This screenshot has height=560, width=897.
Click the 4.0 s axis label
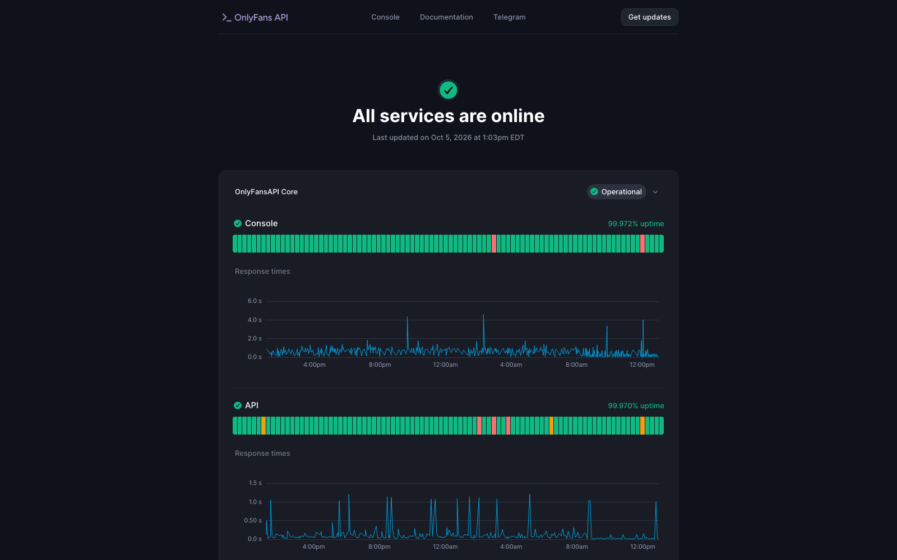pos(255,320)
